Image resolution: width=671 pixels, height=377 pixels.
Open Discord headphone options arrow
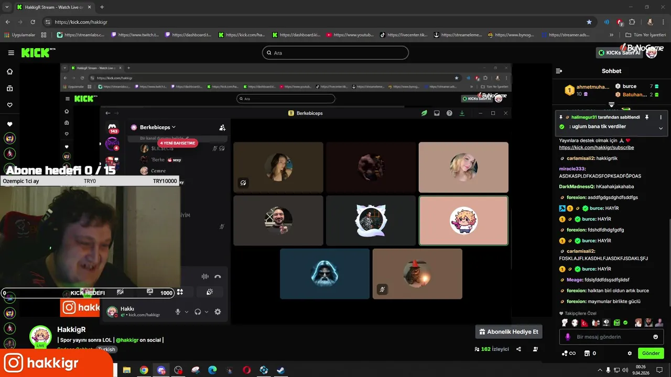(x=207, y=312)
